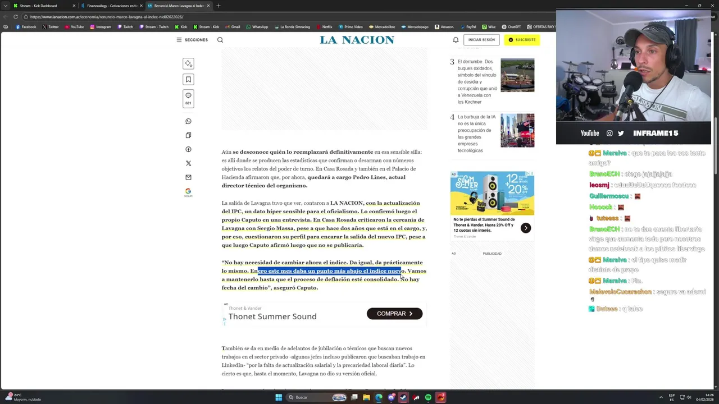Image resolution: width=719 pixels, height=404 pixels.
Task: Open Spotify from the taskbar
Action: tap(428, 397)
